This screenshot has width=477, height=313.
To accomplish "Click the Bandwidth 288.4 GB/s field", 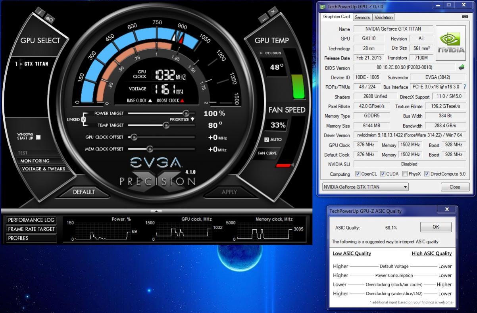I will click(x=445, y=125).
